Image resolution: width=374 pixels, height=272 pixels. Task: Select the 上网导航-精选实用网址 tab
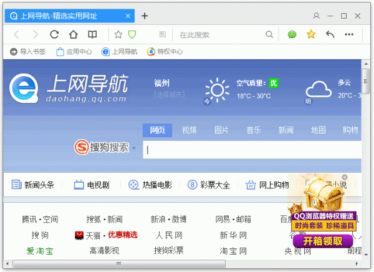pyautogui.click(x=70, y=16)
